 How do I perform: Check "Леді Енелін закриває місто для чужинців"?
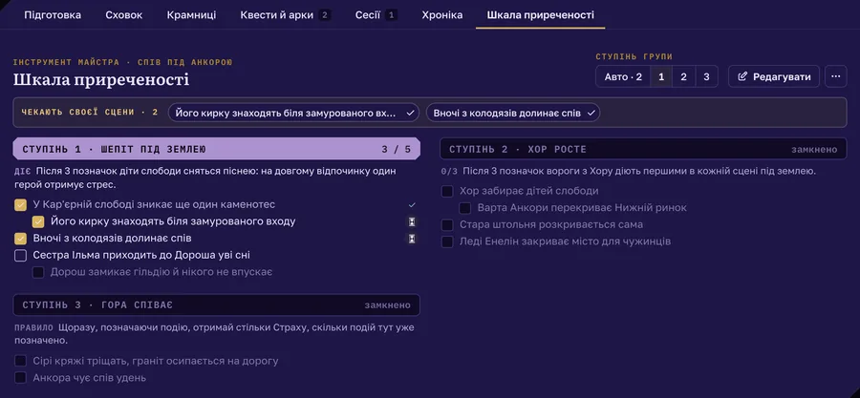447,241
